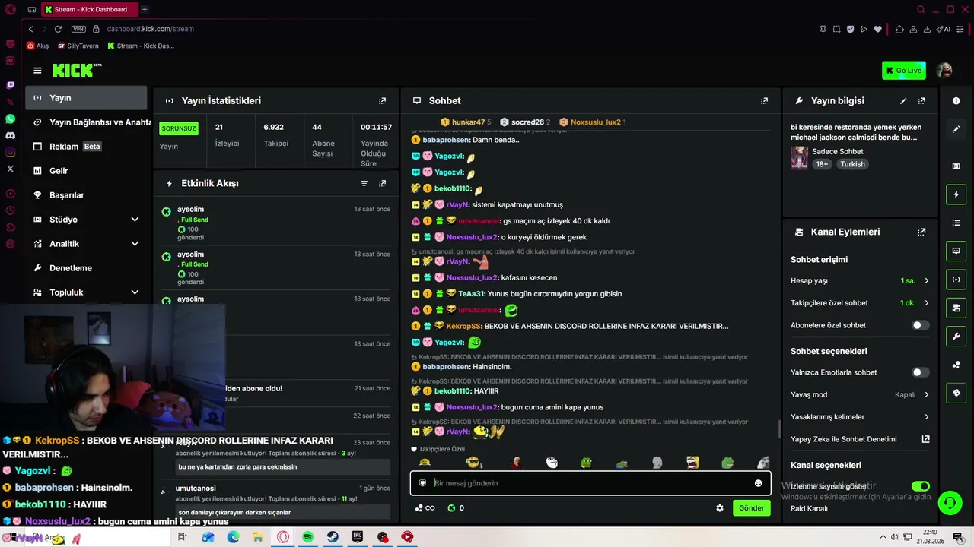Open the green headset support button
Screen dimensions: 974x547
(x=950, y=502)
